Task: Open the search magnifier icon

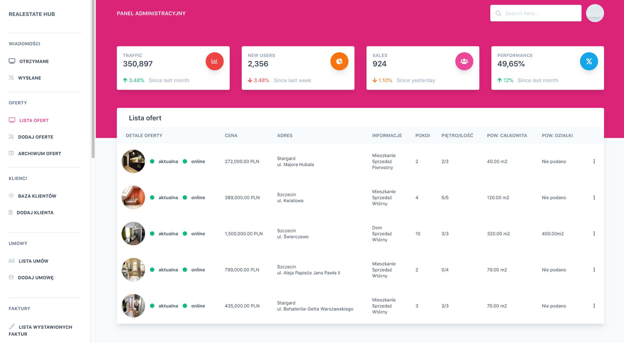Action: point(499,13)
